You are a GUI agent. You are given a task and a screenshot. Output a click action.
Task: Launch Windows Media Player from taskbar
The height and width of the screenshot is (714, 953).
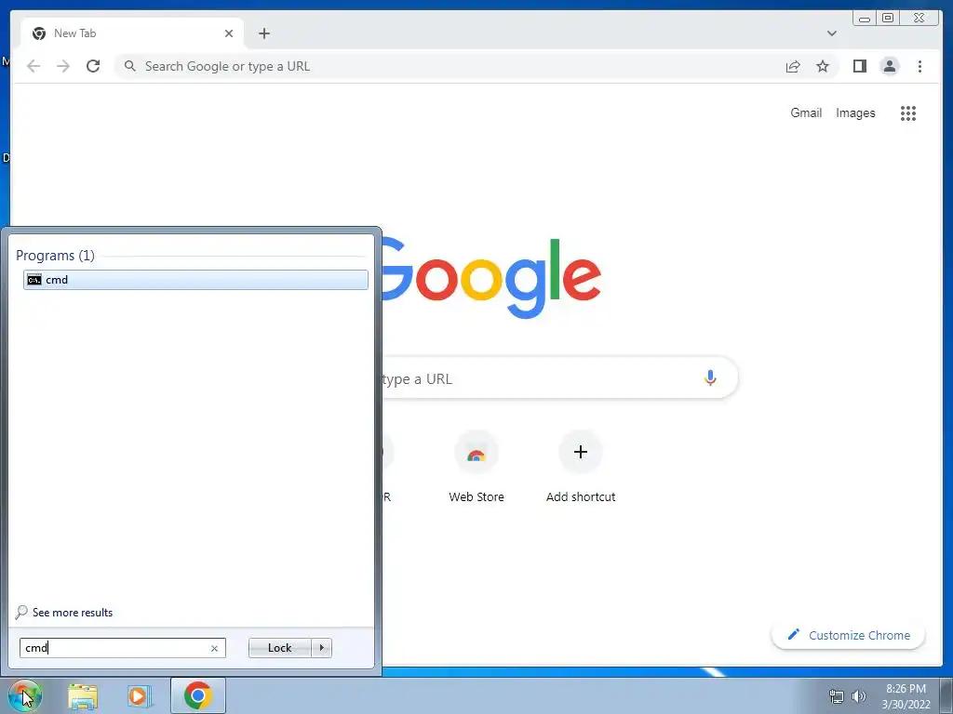pyautogui.click(x=139, y=696)
